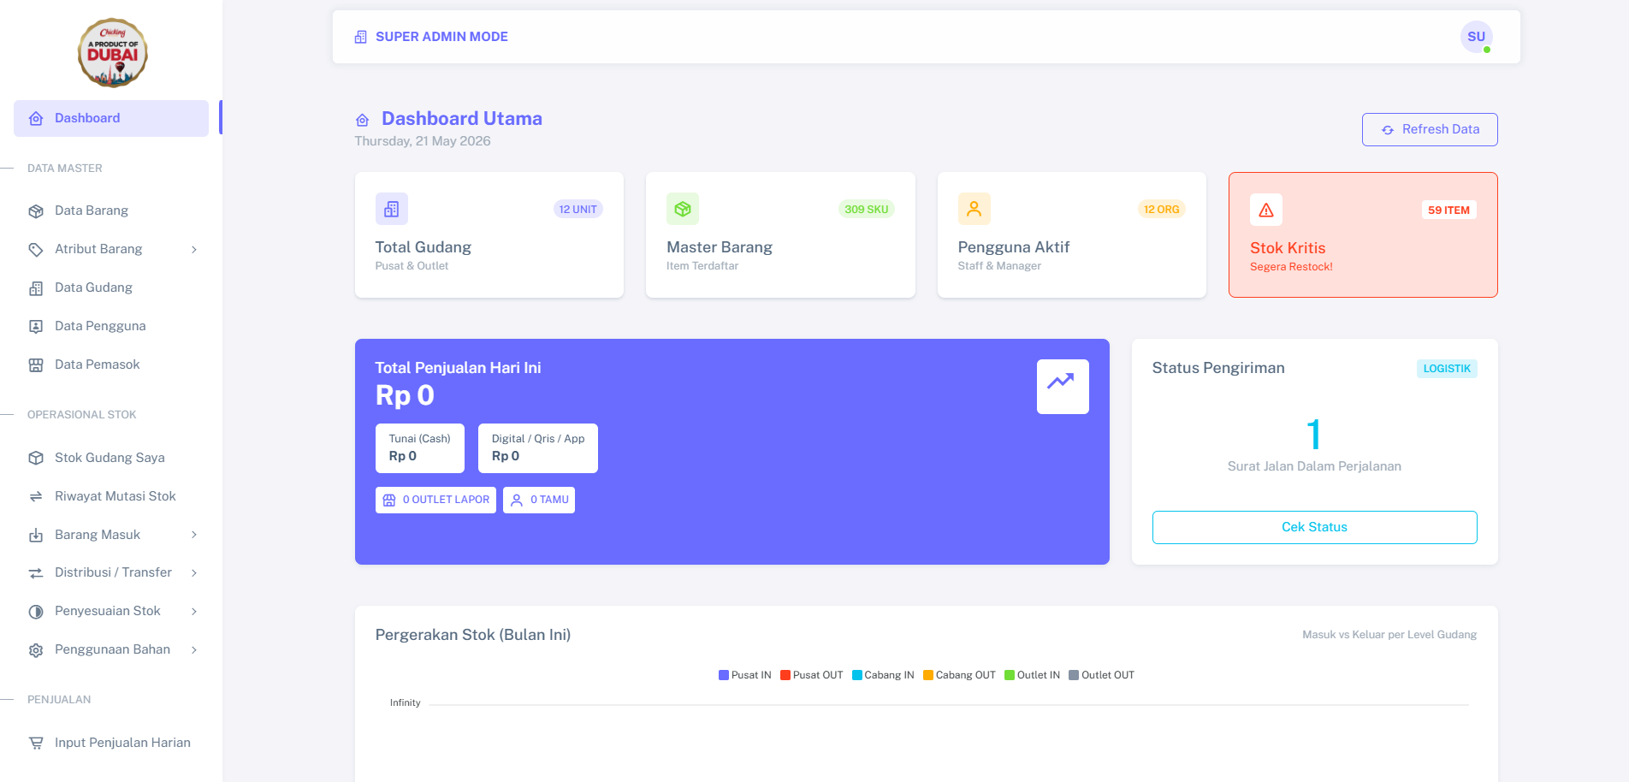This screenshot has width=1629, height=782.
Task: Click the person icon in TAMU badge
Action: [517, 501]
